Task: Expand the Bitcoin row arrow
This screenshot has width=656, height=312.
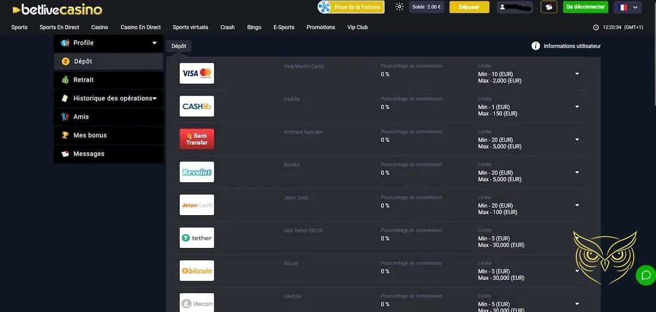Action: click(x=577, y=271)
